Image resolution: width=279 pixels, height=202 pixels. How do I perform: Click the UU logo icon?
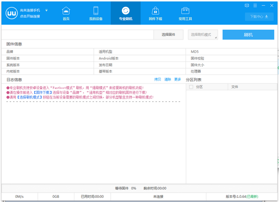pos(10,13)
